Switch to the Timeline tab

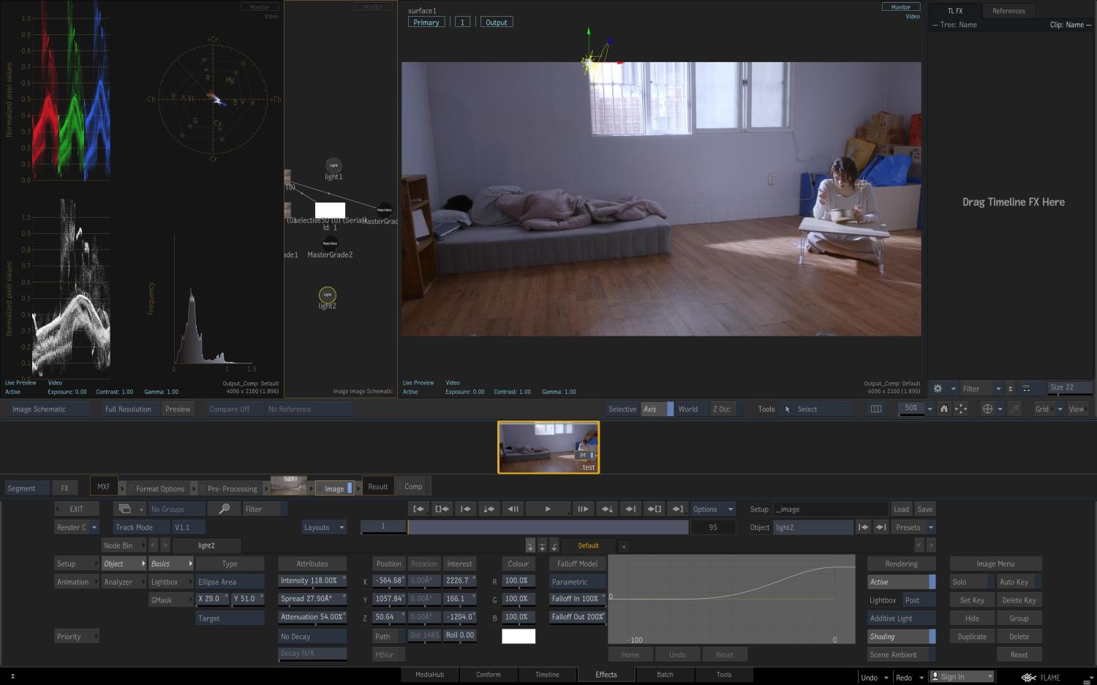[x=547, y=675]
